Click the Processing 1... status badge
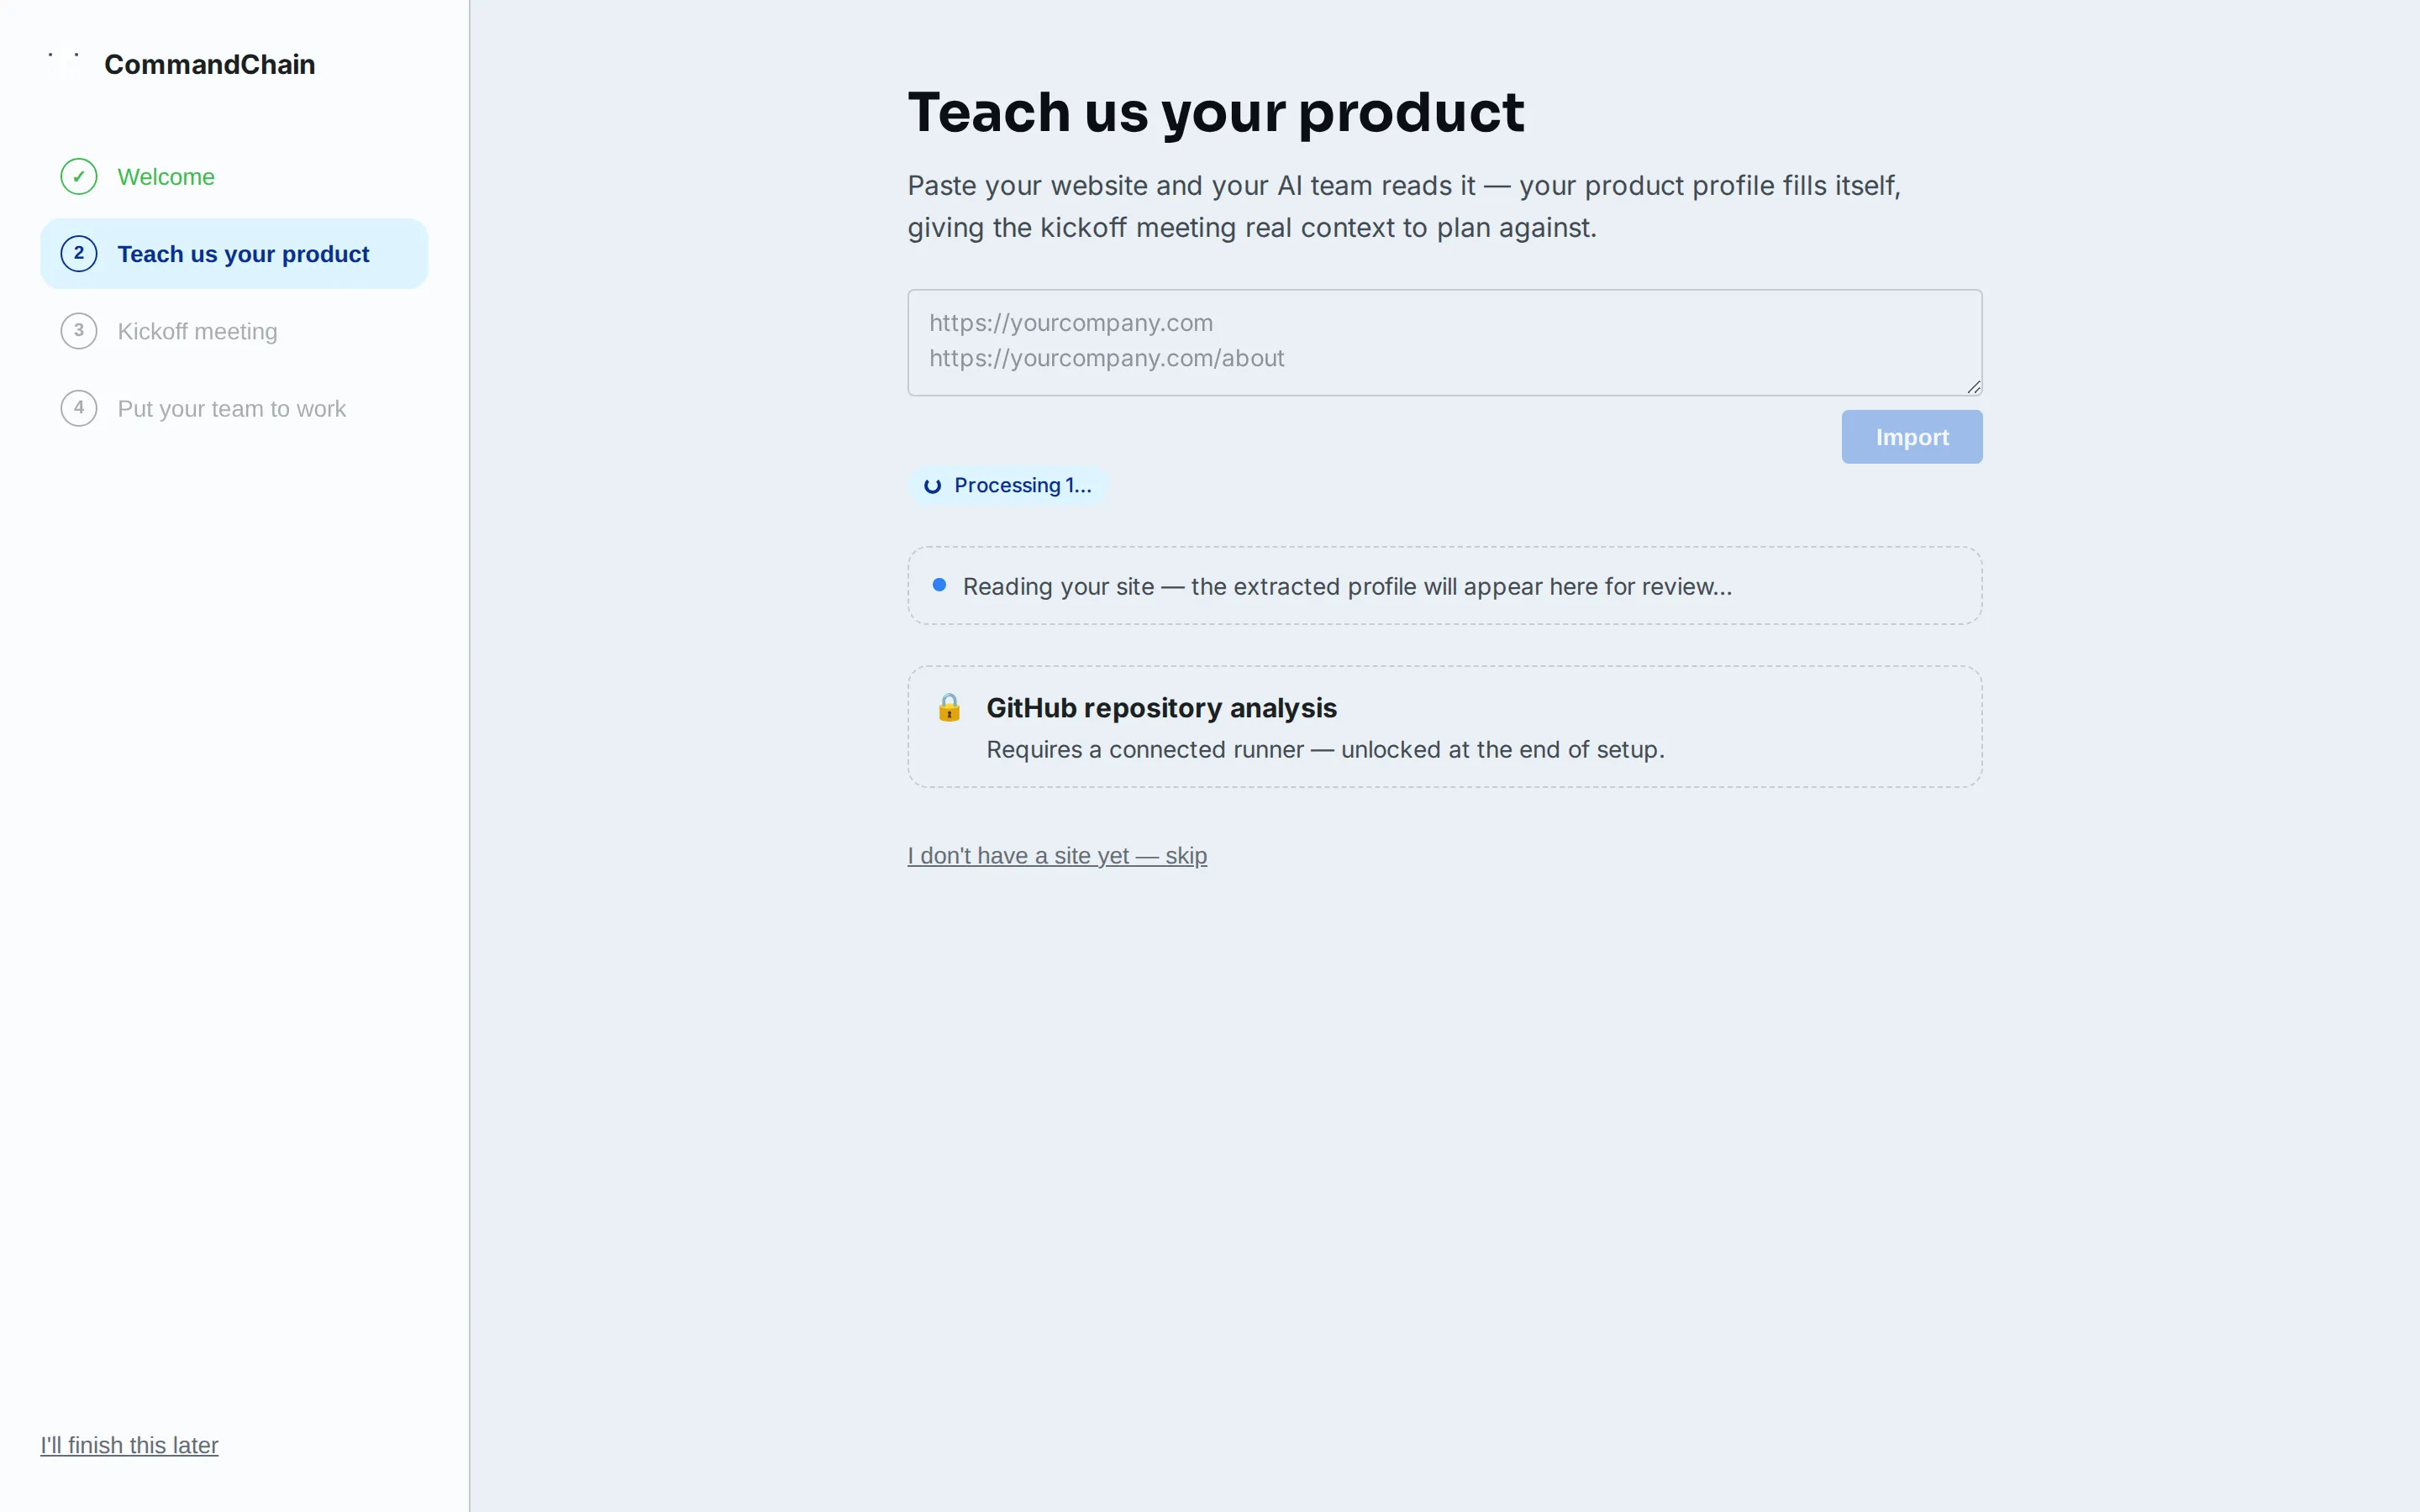This screenshot has width=2420, height=1512. coord(1008,486)
